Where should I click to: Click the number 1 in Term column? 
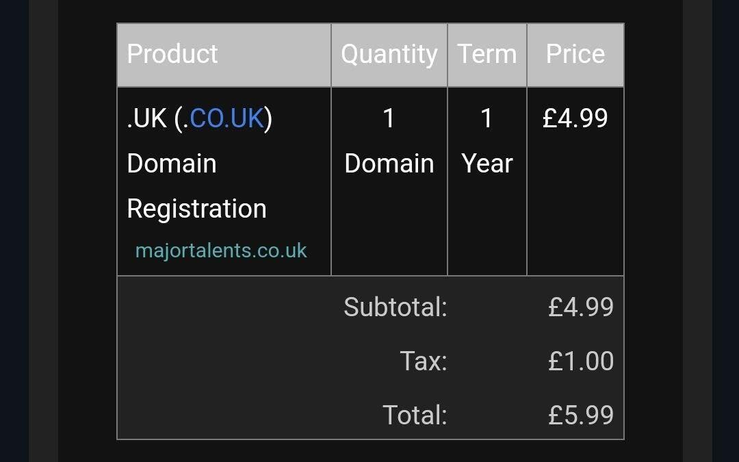(487, 118)
